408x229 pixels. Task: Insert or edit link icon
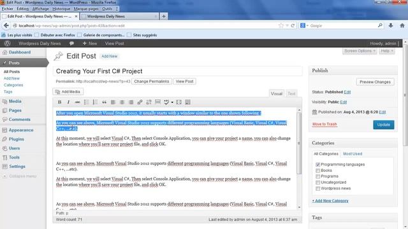[x=140, y=102]
